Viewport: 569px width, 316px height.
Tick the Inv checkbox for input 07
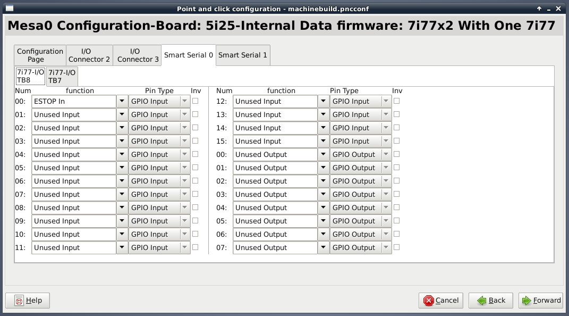(195, 194)
